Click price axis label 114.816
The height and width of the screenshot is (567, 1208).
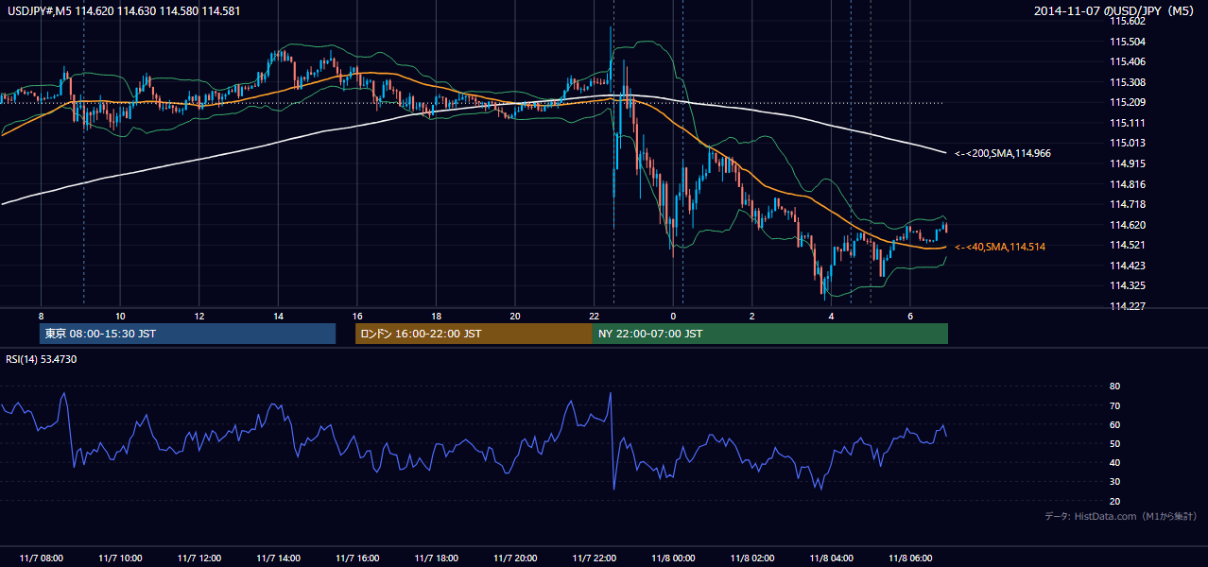(x=1127, y=184)
